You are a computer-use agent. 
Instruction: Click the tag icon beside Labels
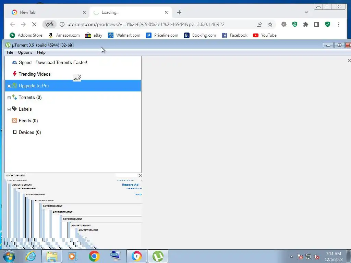click(14, 109)
